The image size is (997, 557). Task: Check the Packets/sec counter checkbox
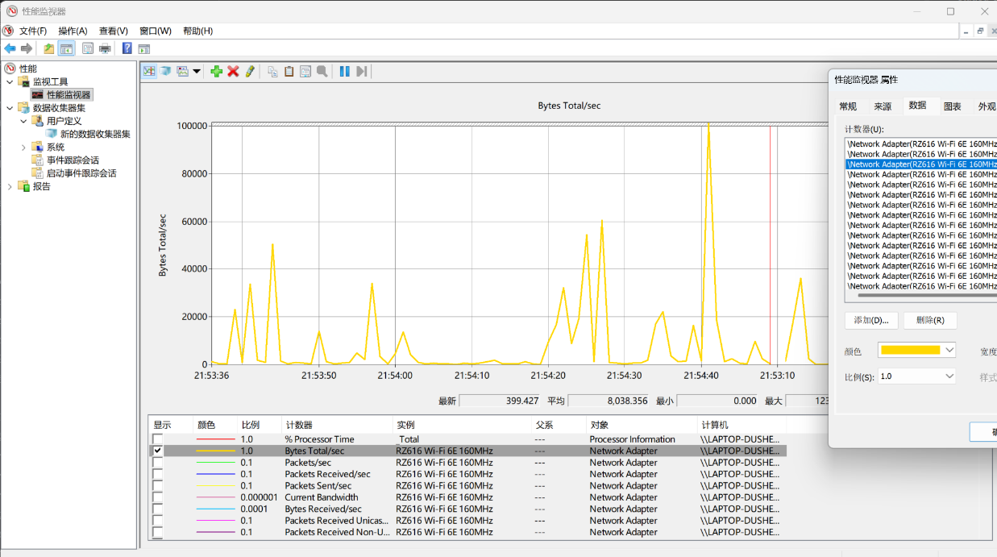[158, 463]
